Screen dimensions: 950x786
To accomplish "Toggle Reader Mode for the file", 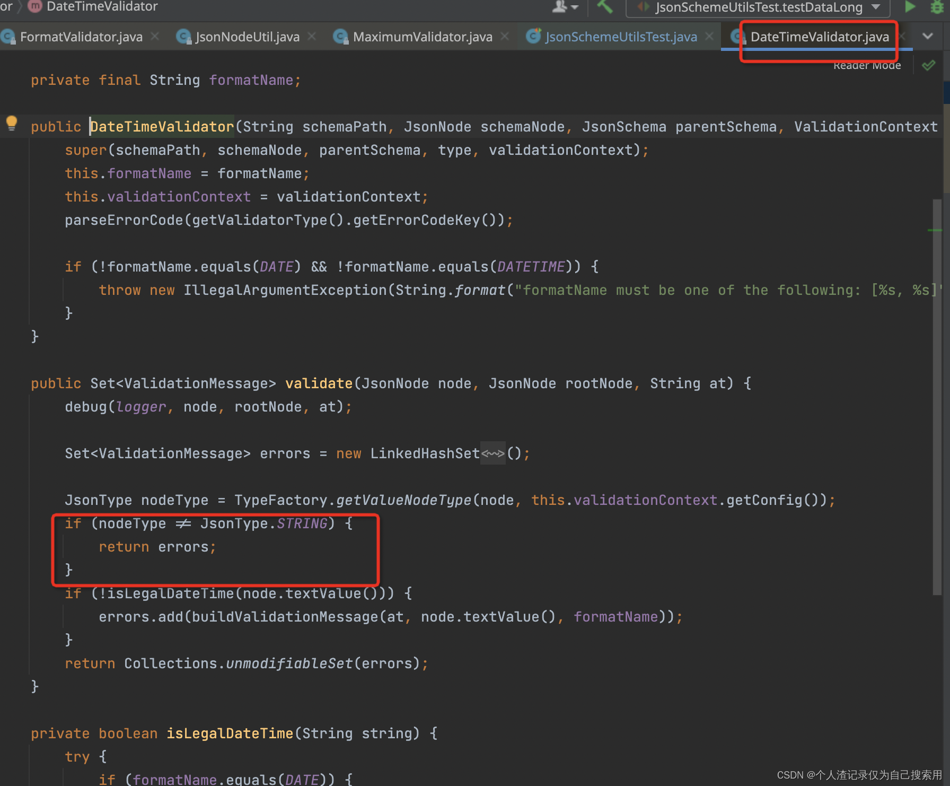I will point(866,65).
